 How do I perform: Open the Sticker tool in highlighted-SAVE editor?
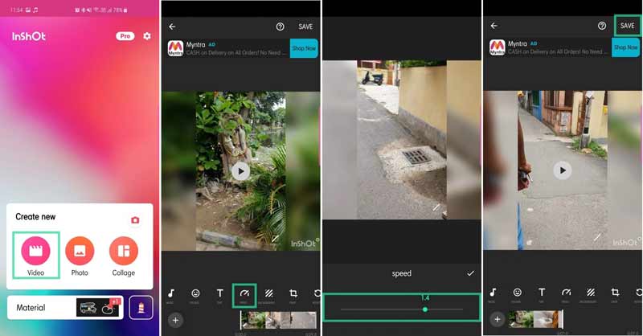pyautogui.click(x=517, y=294)
